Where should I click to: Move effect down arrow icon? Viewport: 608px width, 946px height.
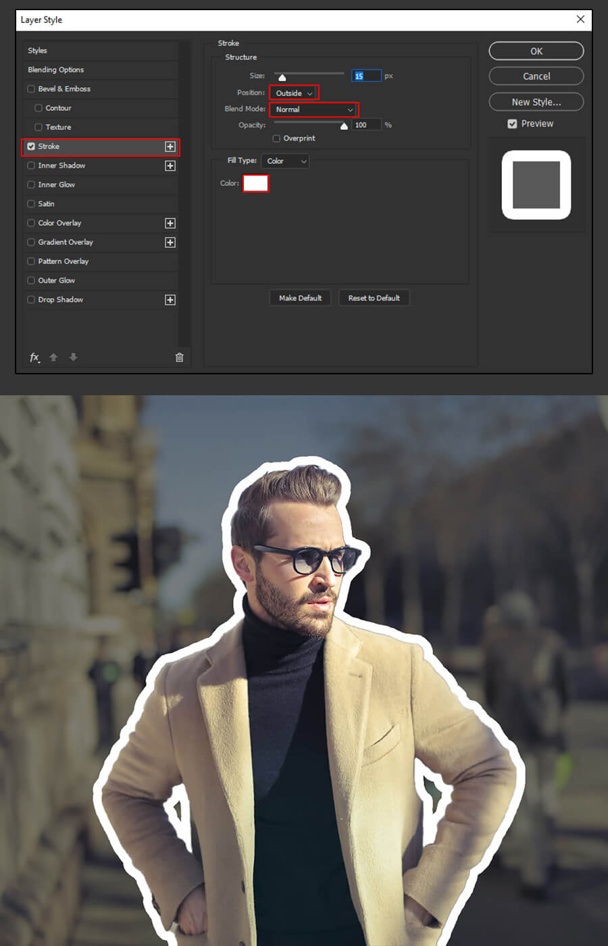[74, 357]
